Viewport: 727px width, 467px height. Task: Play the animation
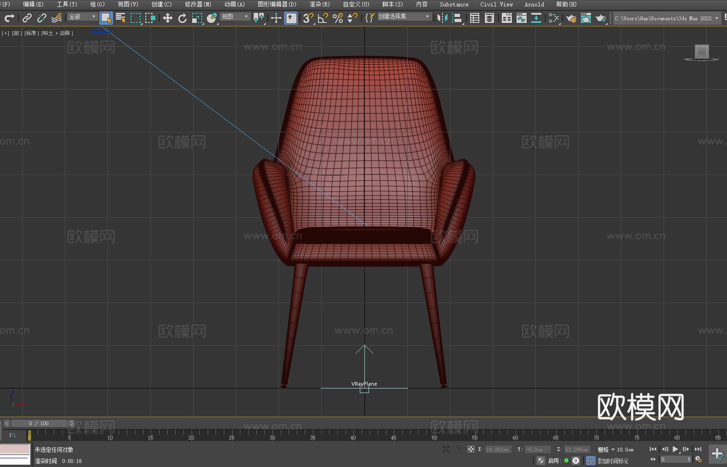pos(675,449)
